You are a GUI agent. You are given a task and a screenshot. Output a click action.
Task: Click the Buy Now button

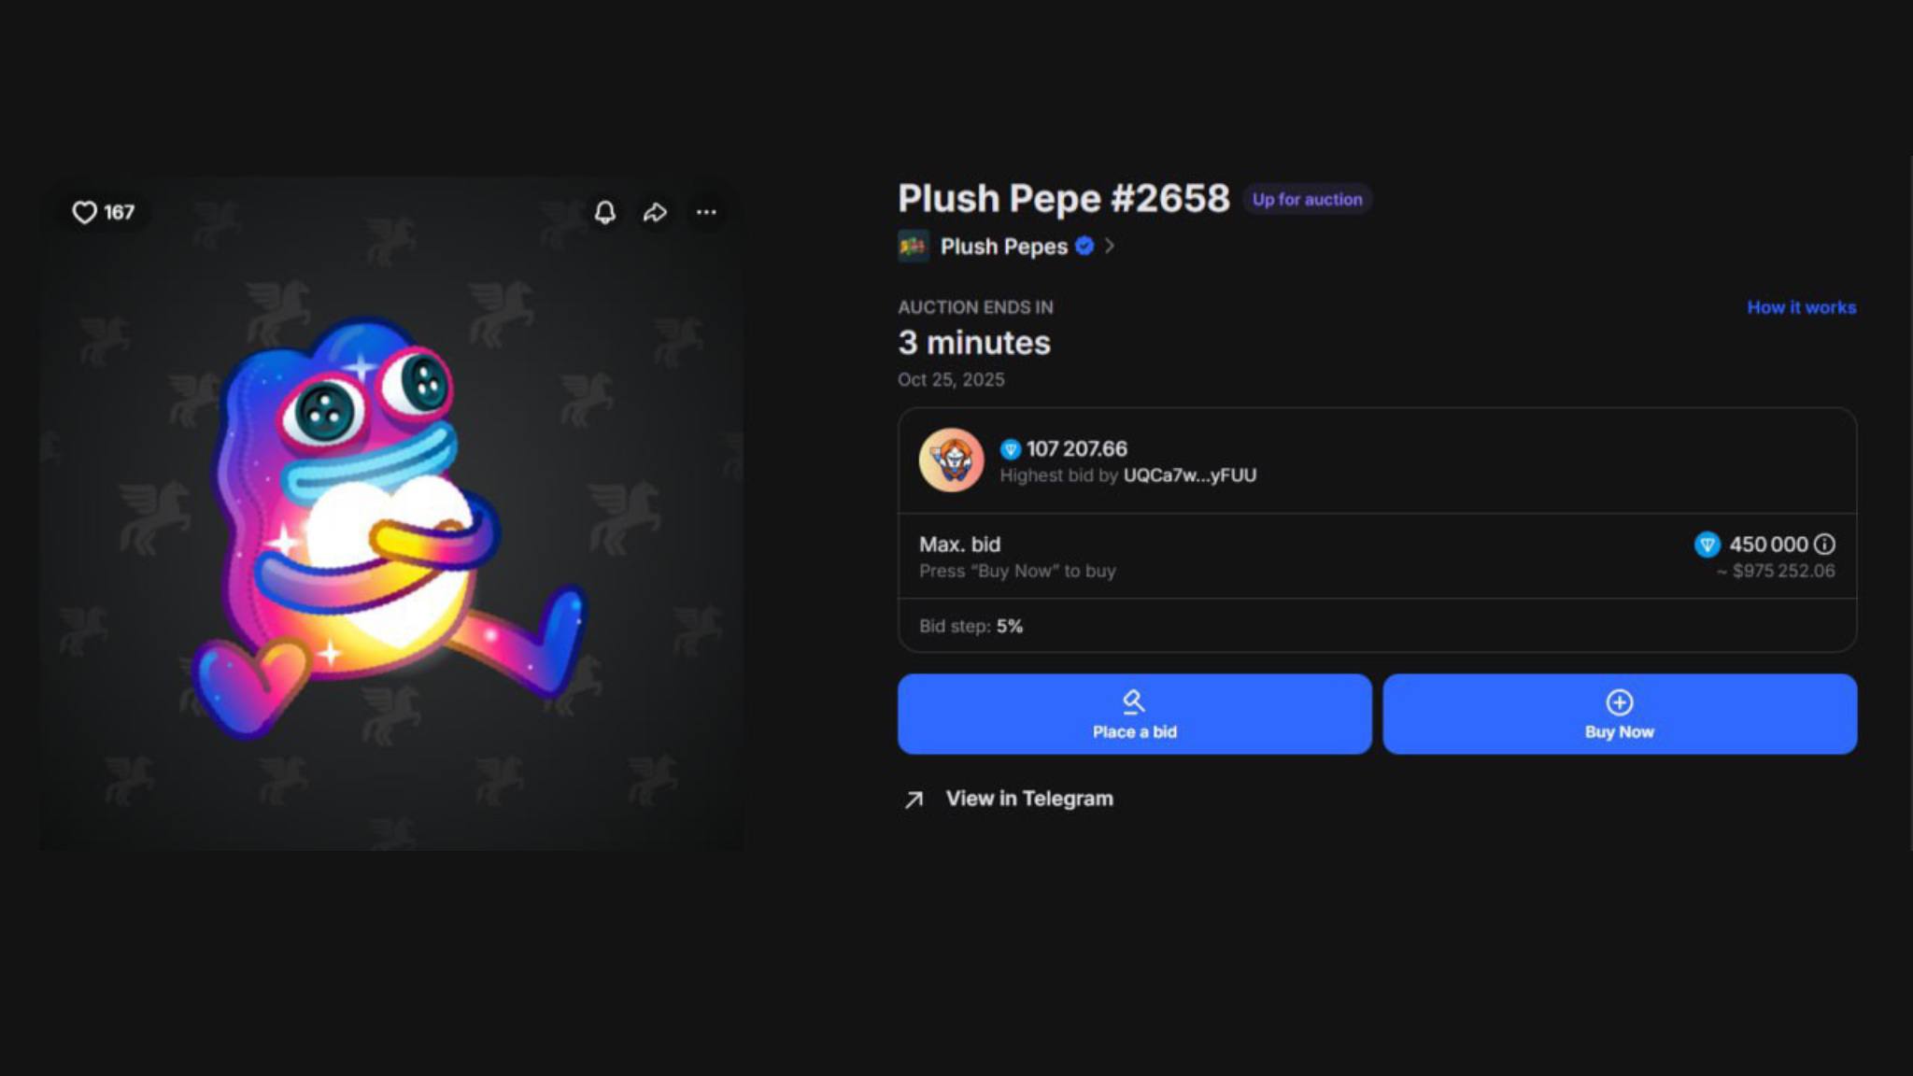point(1620,715)
